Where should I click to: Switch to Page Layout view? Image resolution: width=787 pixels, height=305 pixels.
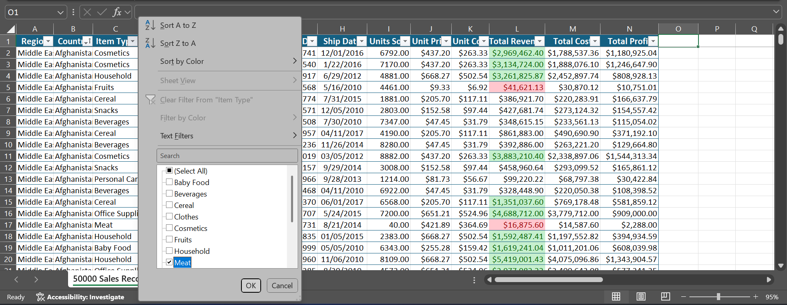tap(641, 297)
